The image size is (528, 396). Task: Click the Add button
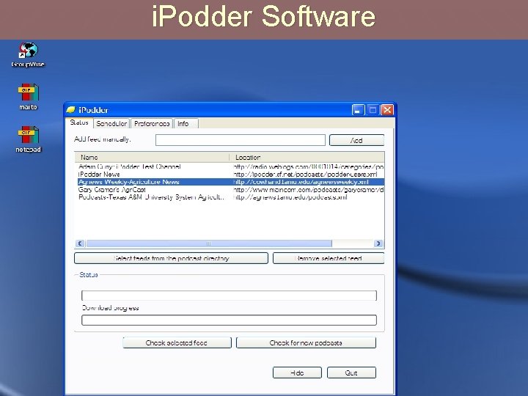click(x=356, y=140)
